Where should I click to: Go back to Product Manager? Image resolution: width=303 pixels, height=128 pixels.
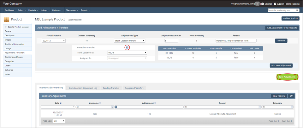coord(17,27)
